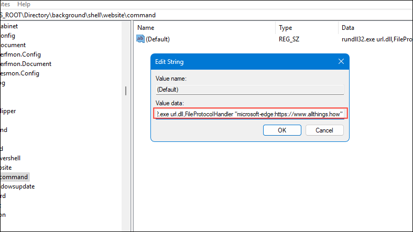Click the tree pane vertical scrollbar
This screenshot has height=232, width=413.
click(x=126, y=91)
